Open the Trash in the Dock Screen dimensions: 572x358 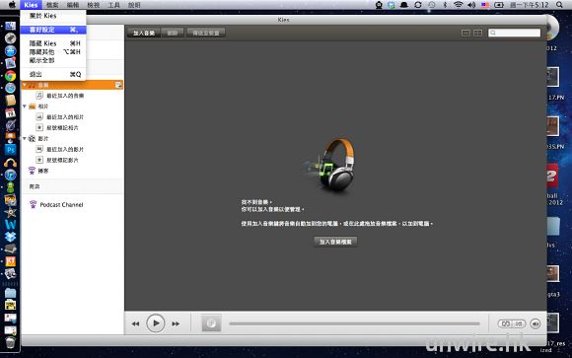tap(10, 342)
